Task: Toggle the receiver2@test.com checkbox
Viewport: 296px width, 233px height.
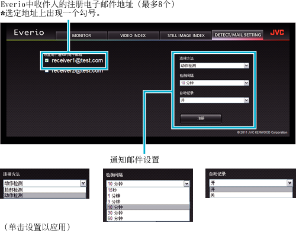Action: pyautogui.click(x=47, y=71)
